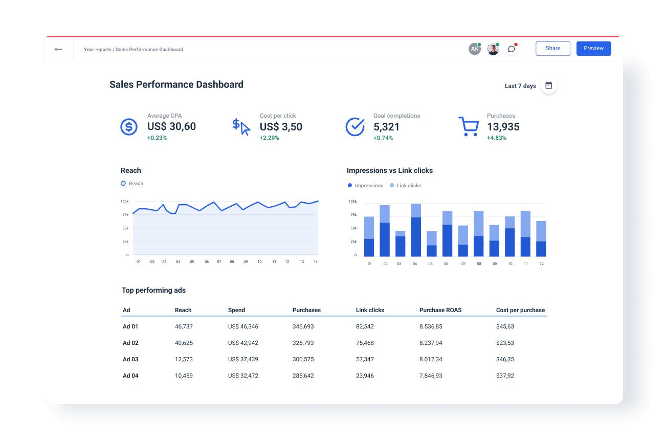
Task: Select the Reach radio button in legend
Action: point(122,183)
